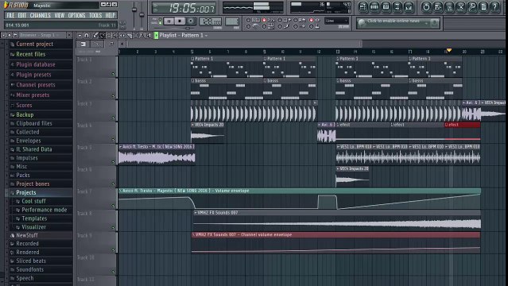
Task: Open the OPTIONS menu
Action: 76,15
